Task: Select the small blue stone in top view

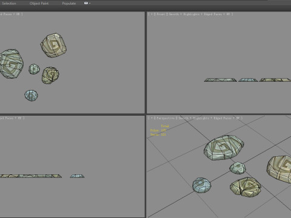Action: click(x=32, y=96)
